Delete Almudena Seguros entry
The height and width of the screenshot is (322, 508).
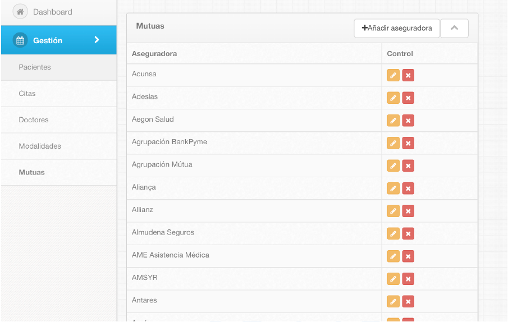click(x=408, y=234)
